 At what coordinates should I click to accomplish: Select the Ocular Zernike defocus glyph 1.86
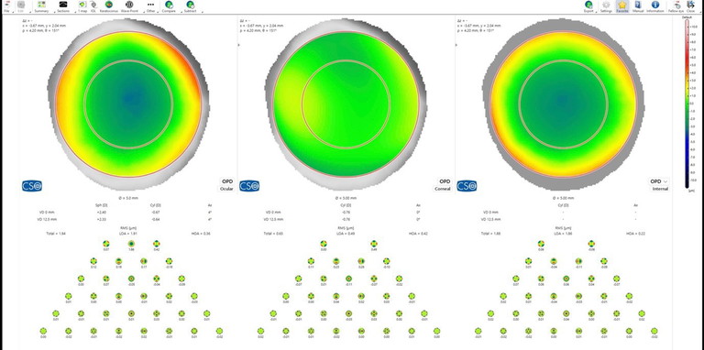(131, 245)
